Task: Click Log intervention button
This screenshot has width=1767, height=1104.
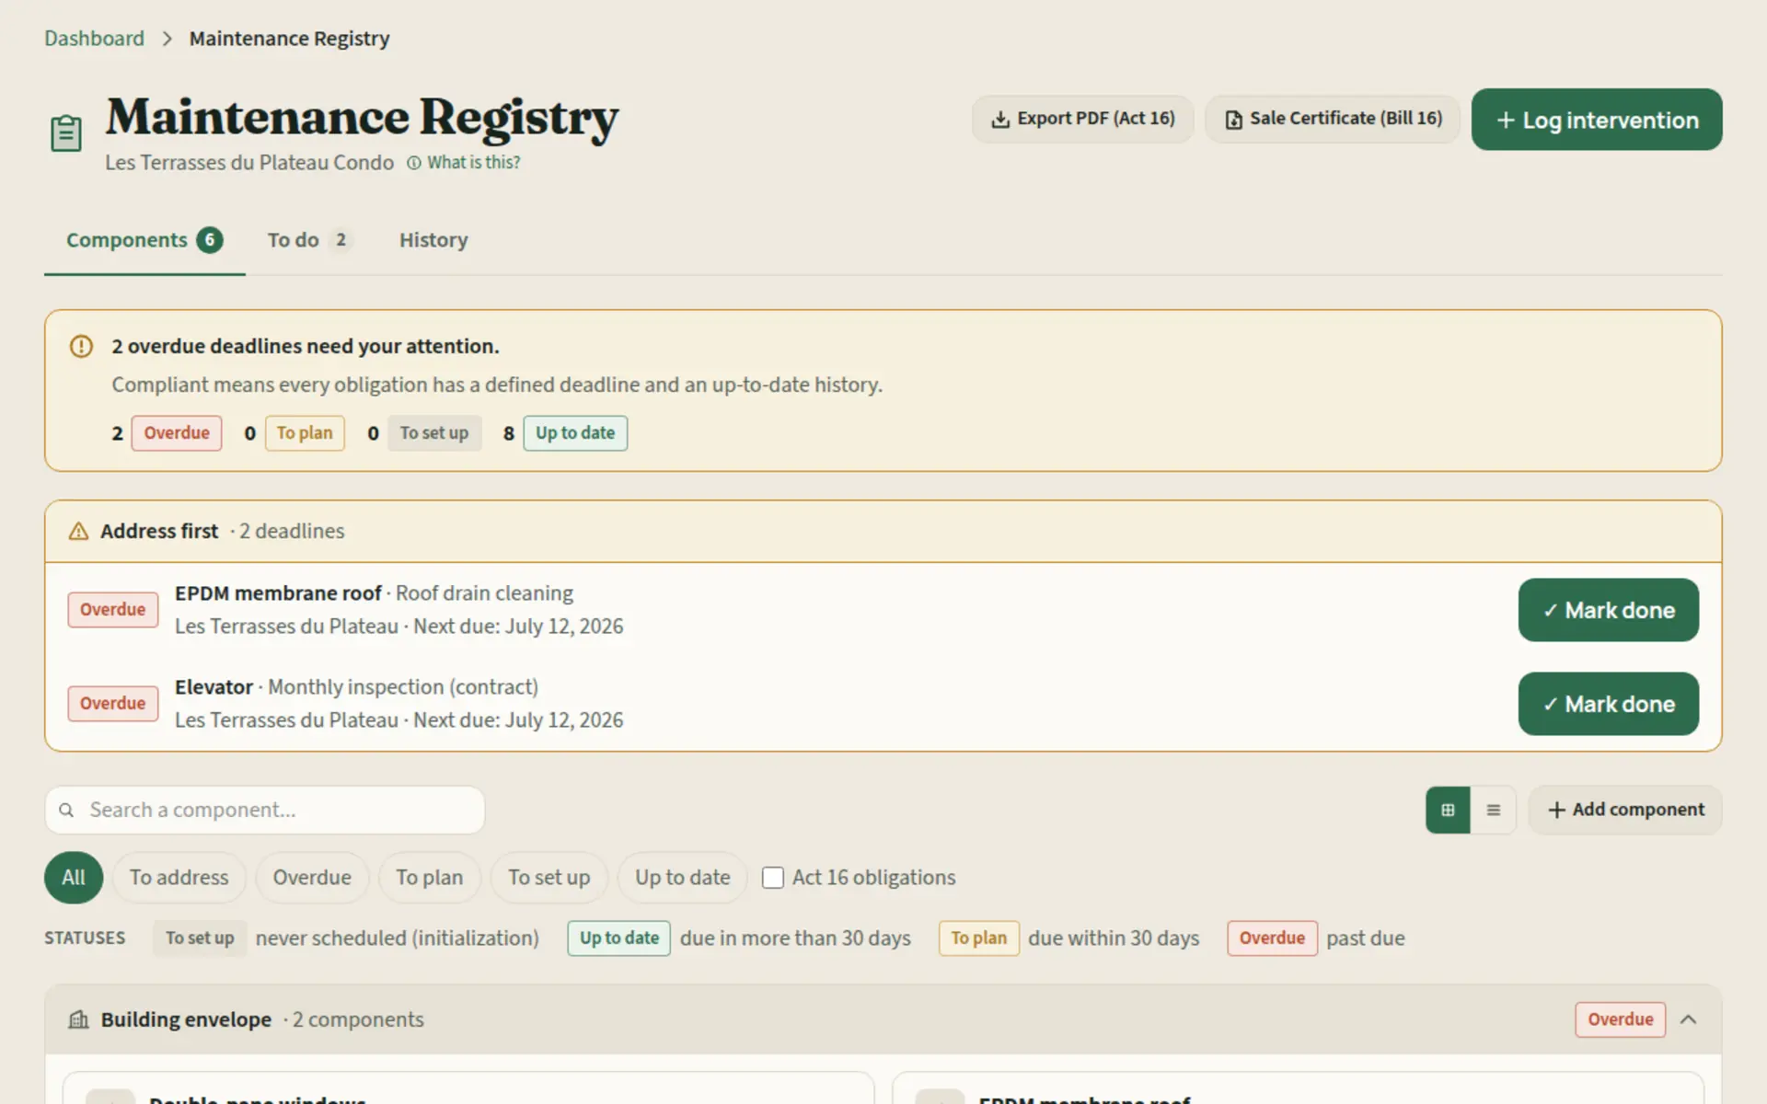Action: tap(1597, 120)
